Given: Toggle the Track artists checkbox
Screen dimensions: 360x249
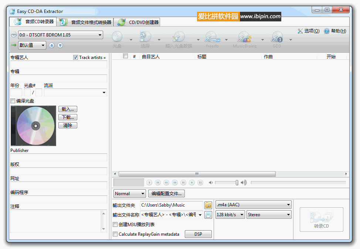Looking at the screenshot, I should pyautogui.click(x=75, y=58).
